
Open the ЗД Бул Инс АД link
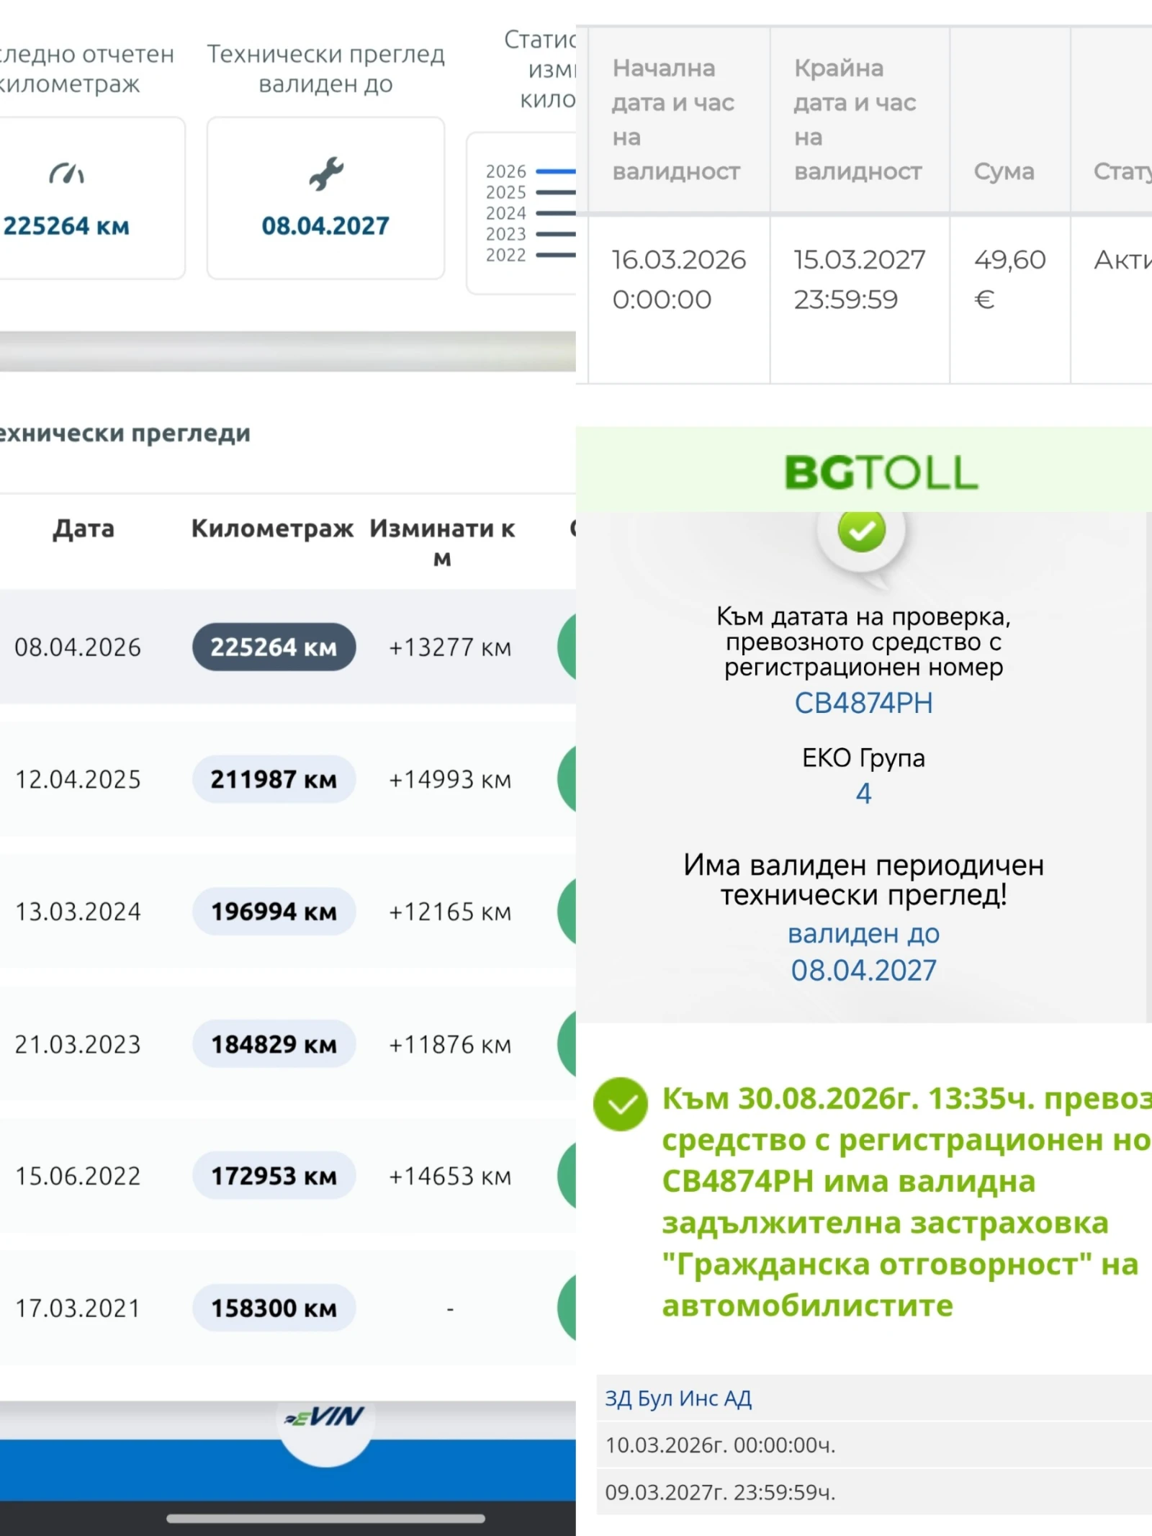click(678, 1398)
